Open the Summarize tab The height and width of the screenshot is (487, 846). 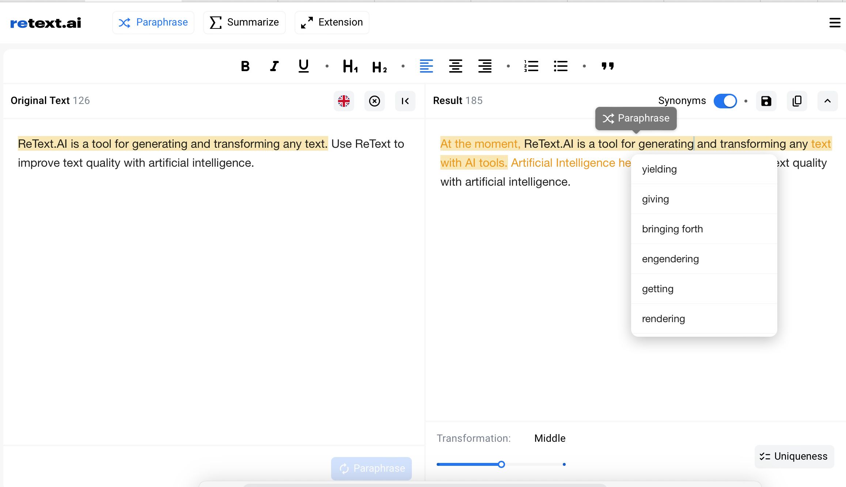pyautogui.click(x=244, y=23)
